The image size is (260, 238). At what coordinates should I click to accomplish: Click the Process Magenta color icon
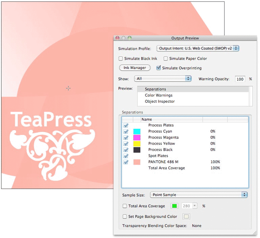[x=137, y=137]
